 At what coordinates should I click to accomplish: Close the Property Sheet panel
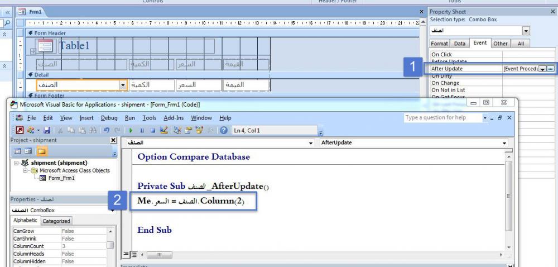coord(552,12)
